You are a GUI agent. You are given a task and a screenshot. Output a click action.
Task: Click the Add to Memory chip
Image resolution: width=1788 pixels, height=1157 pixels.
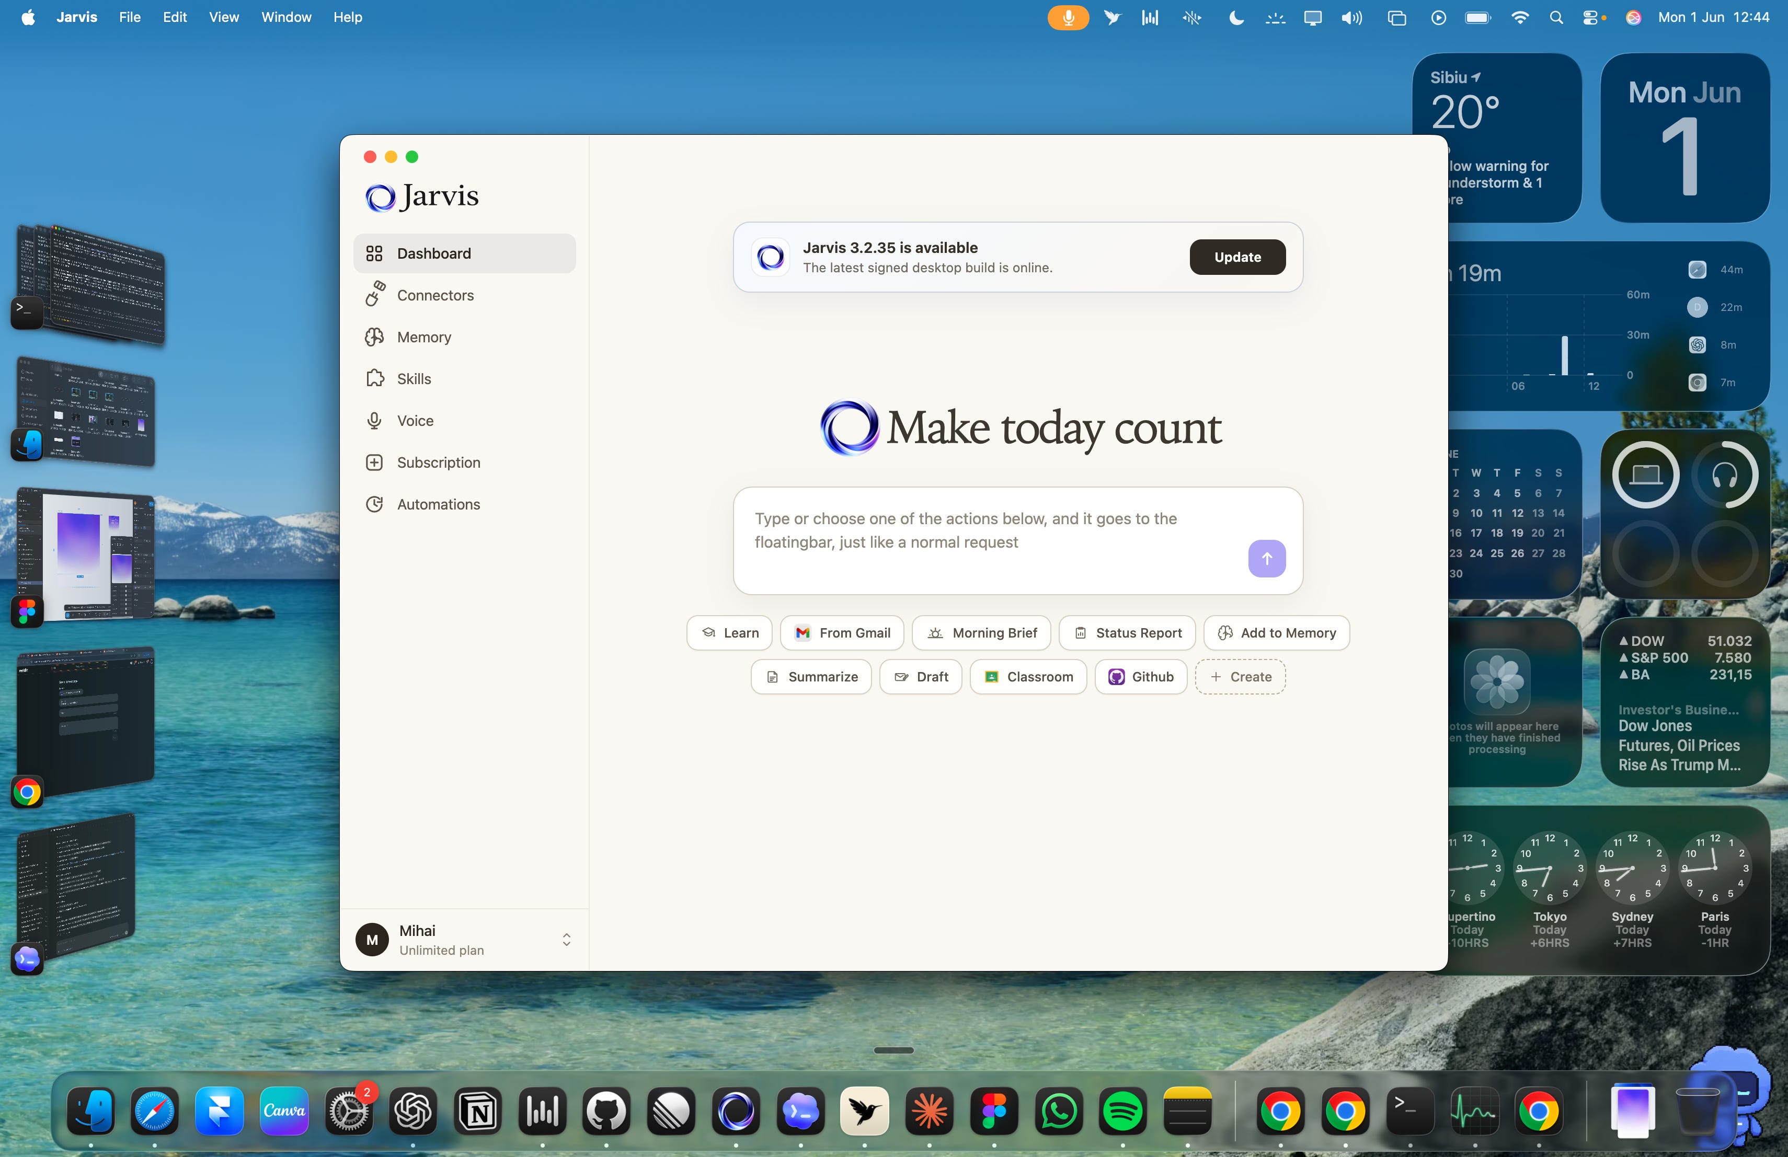pyautogui.click(x=1276, y=633)
